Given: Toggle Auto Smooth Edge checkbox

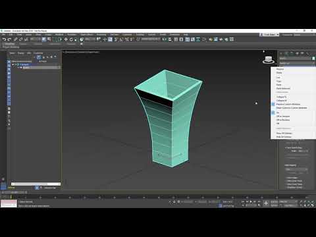Looking at the screenshot, I should coord(286,147).
